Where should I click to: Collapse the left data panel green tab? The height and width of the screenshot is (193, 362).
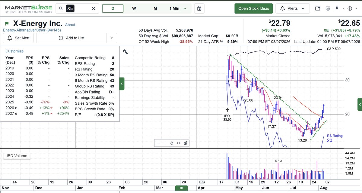click(x=122, y=84)
